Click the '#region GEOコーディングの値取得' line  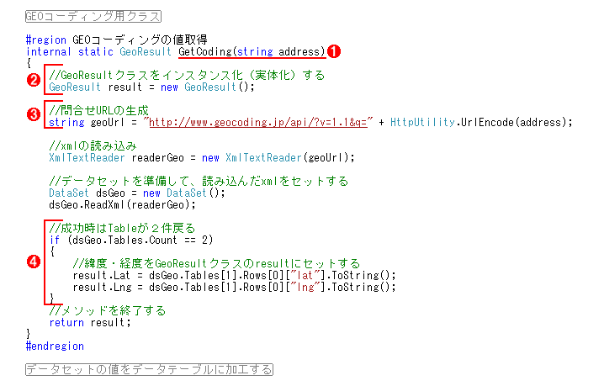[x=117, y=40]
